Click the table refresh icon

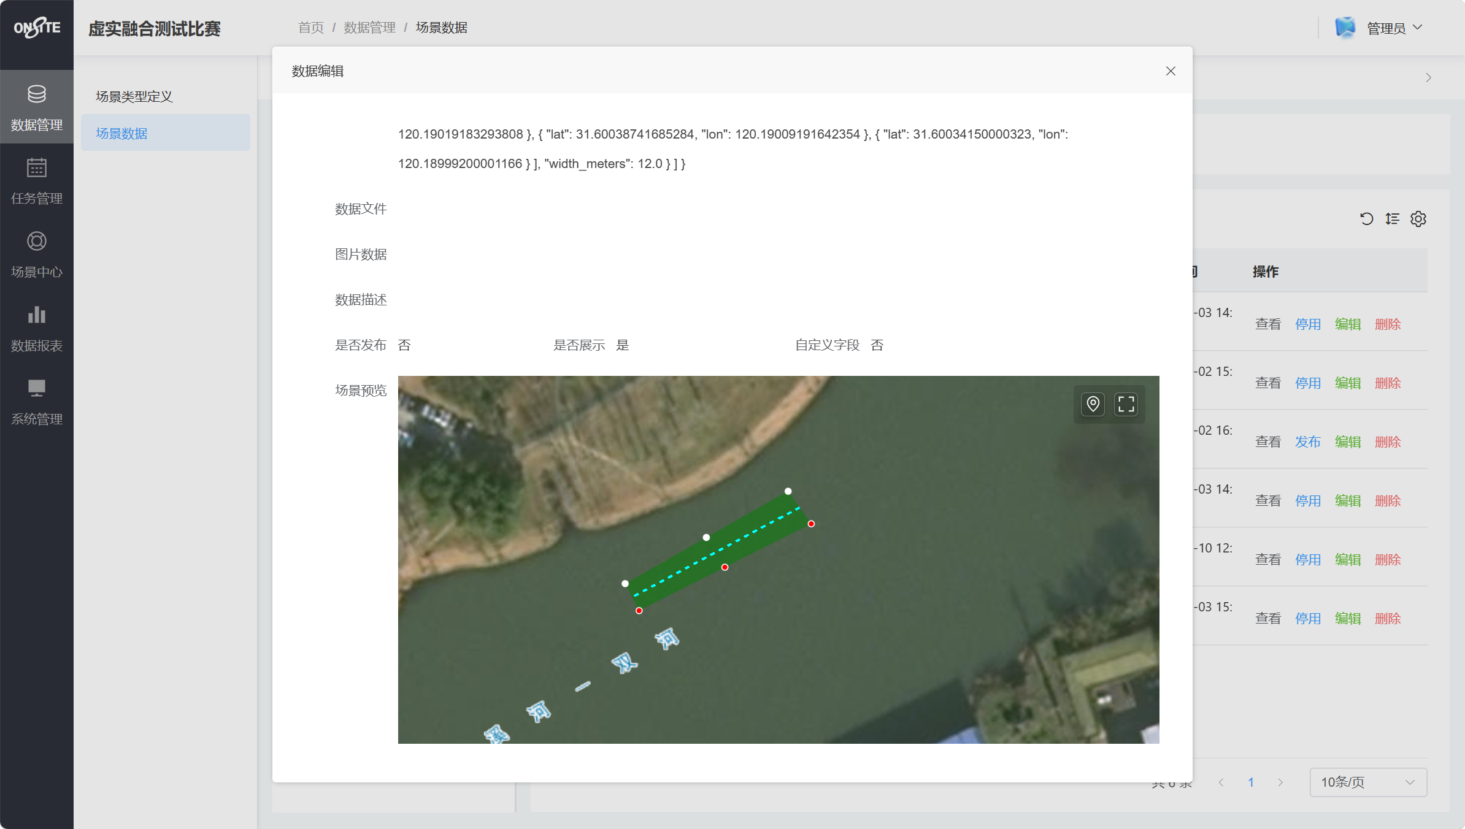coord(1366,219)
